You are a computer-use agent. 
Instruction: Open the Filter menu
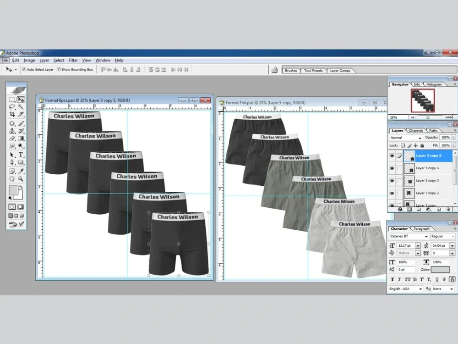(x=73, y=60)
